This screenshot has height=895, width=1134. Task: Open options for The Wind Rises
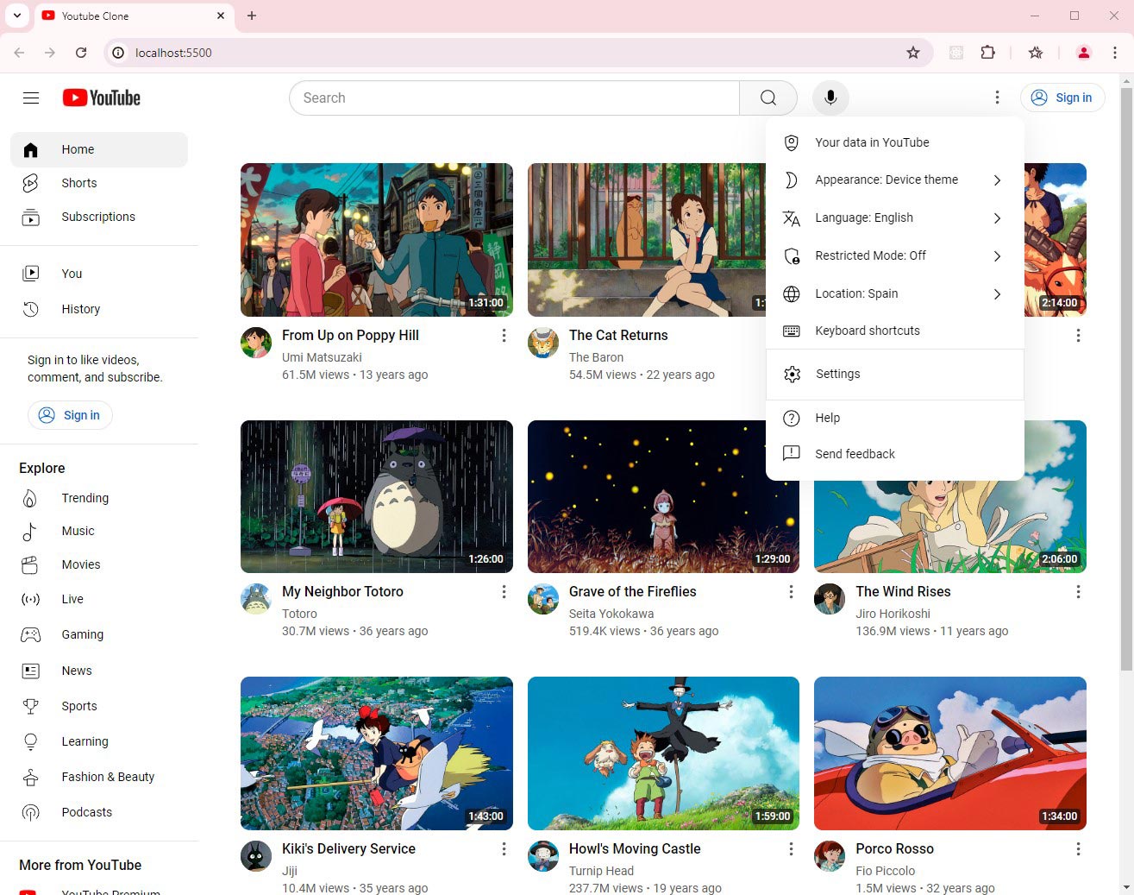pos(1078,592)
